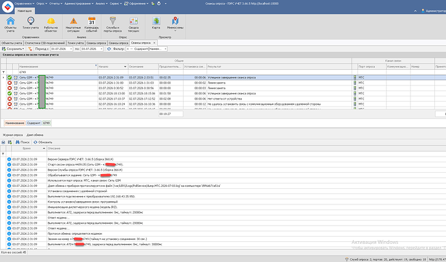Open the Период start date dropdown 01.07.2026
Image resolution: width=446 pixels, height=262 pixels.
tap(71, 49)
